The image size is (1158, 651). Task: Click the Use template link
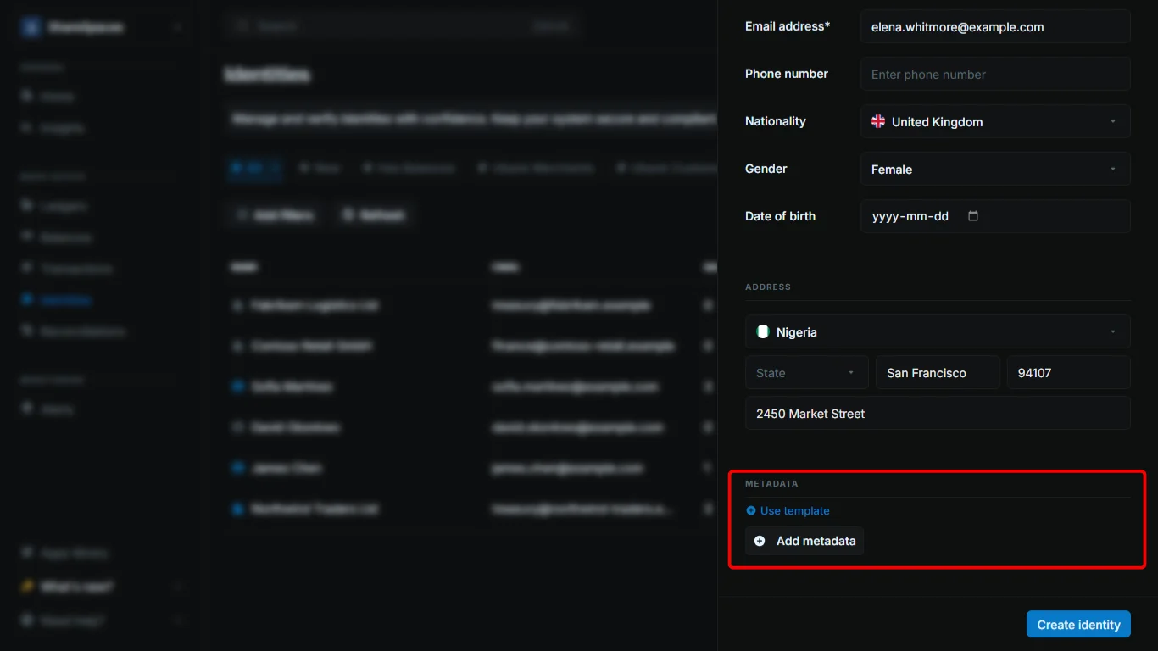coord(788,510)
